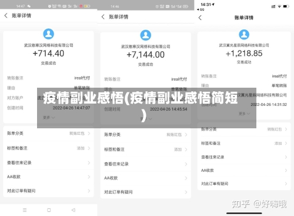Tap Android back triangle button

point(73,210)
